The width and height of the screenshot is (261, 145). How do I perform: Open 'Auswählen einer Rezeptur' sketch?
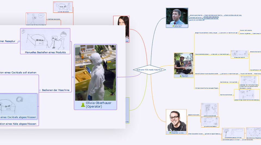pyautogui.click(x=210, y=122)
